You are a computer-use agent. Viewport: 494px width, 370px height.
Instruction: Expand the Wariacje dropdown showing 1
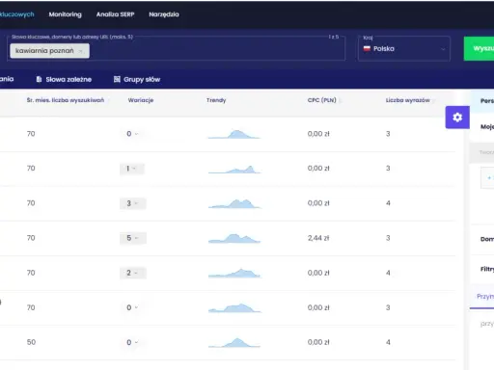[x=132, y=169]
